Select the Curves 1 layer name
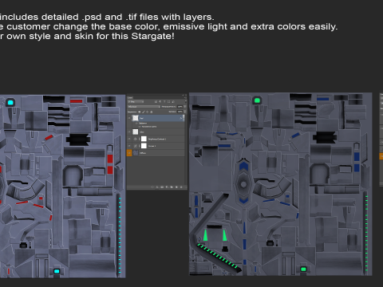Image resolution: width=383 pixels, height=287 pixels. [x=152, y=146]
